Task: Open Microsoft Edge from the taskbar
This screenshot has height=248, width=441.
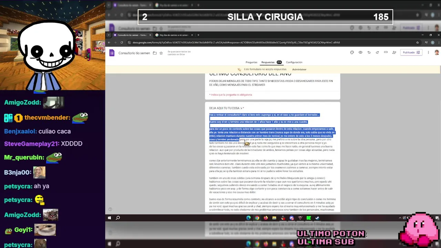Action: (248, 218)
